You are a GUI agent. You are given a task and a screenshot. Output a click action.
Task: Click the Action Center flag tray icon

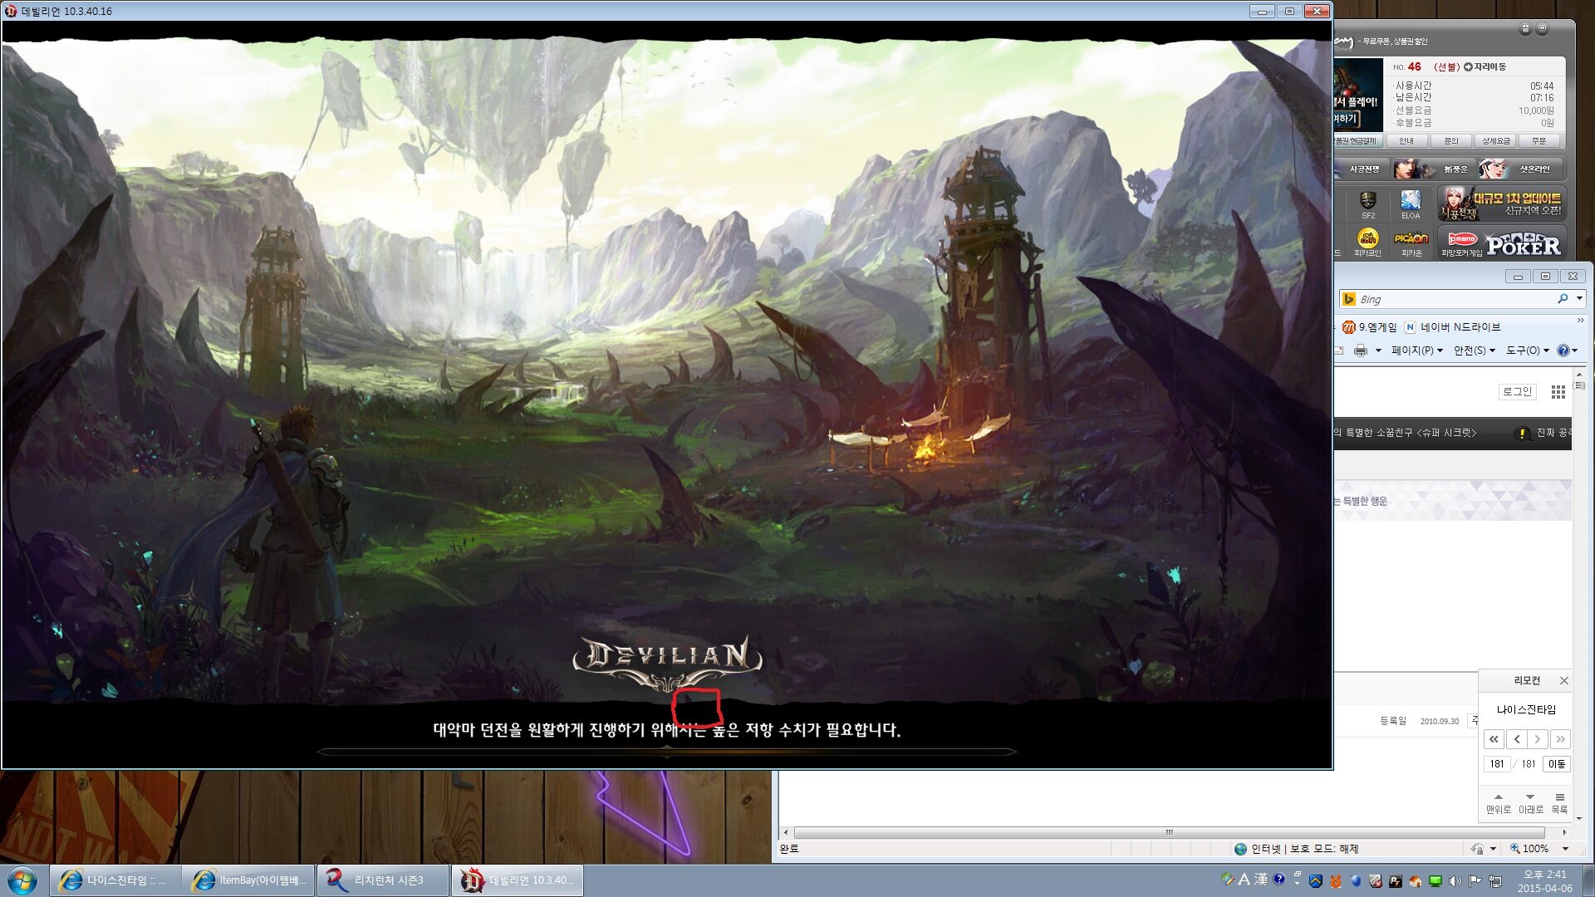pyautogui.click(x=1475, y=881)
